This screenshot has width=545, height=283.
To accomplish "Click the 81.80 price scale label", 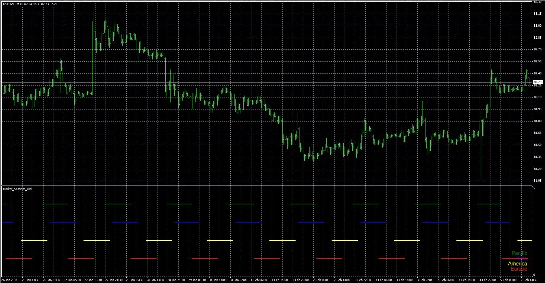I will pos(538,121).
